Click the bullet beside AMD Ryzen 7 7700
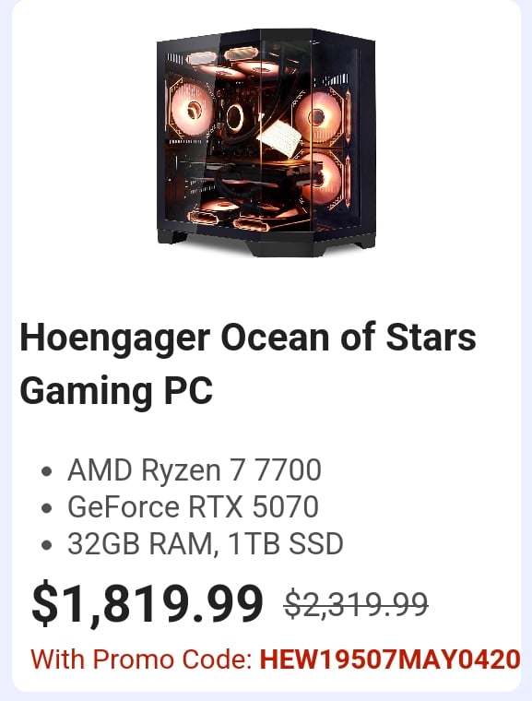532x701 pixels. [x=46, y=471]
